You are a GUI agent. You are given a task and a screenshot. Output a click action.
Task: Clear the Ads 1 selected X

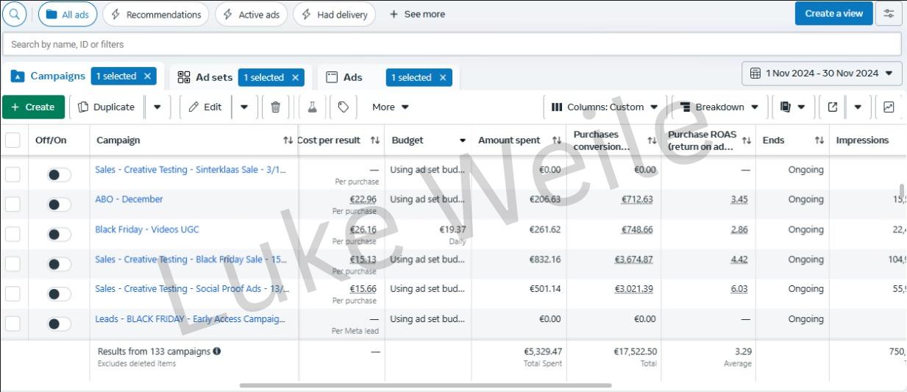(x=443, y=77)
